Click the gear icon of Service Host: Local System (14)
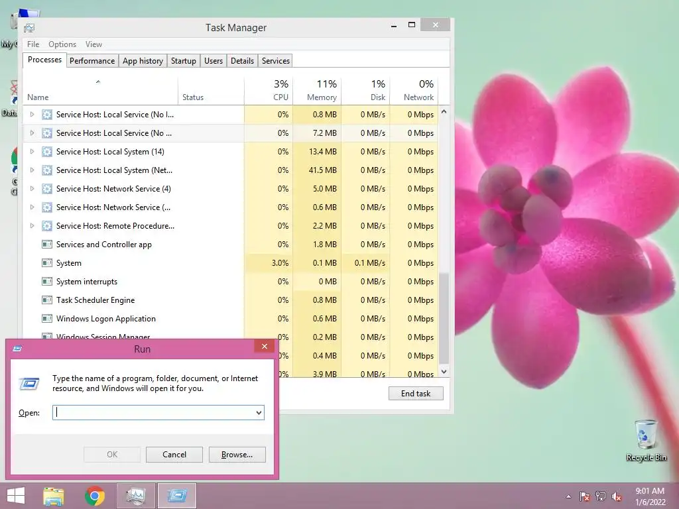679x509 pixels. (47, 152)
